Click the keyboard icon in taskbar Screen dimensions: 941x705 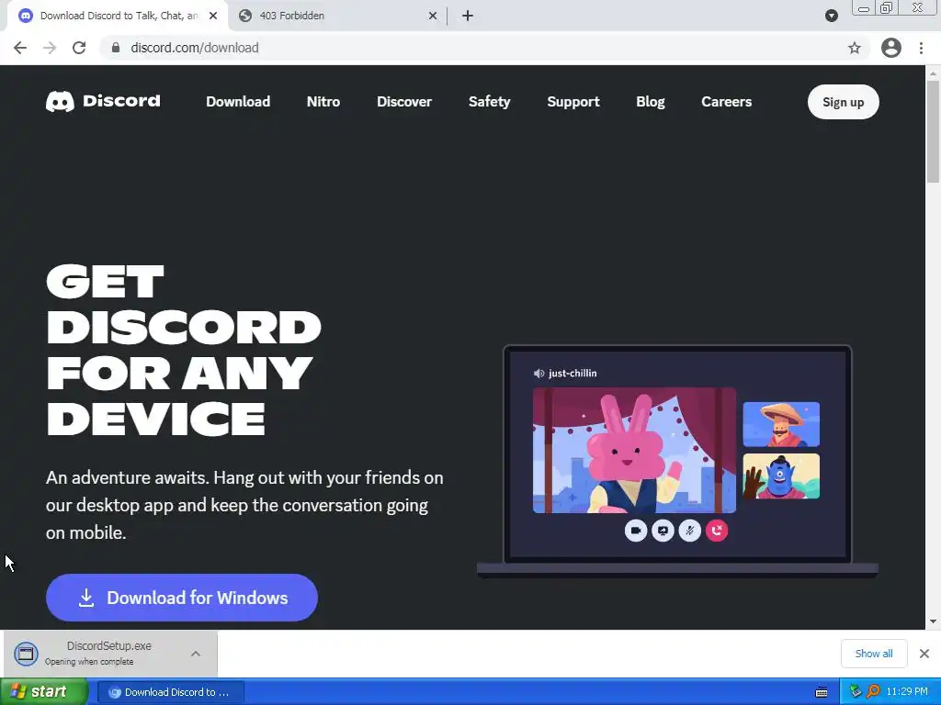pos(822,692)
